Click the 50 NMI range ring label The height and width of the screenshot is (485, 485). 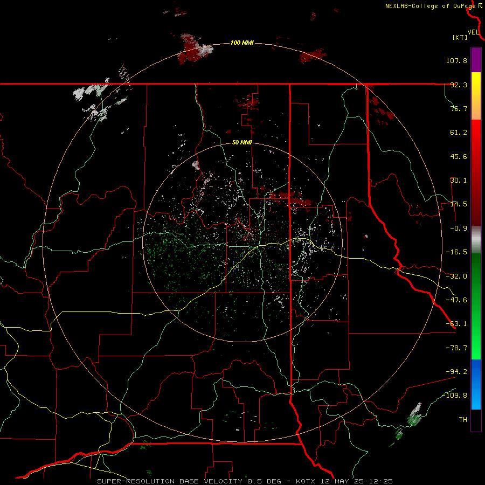[x=242, y=143]
